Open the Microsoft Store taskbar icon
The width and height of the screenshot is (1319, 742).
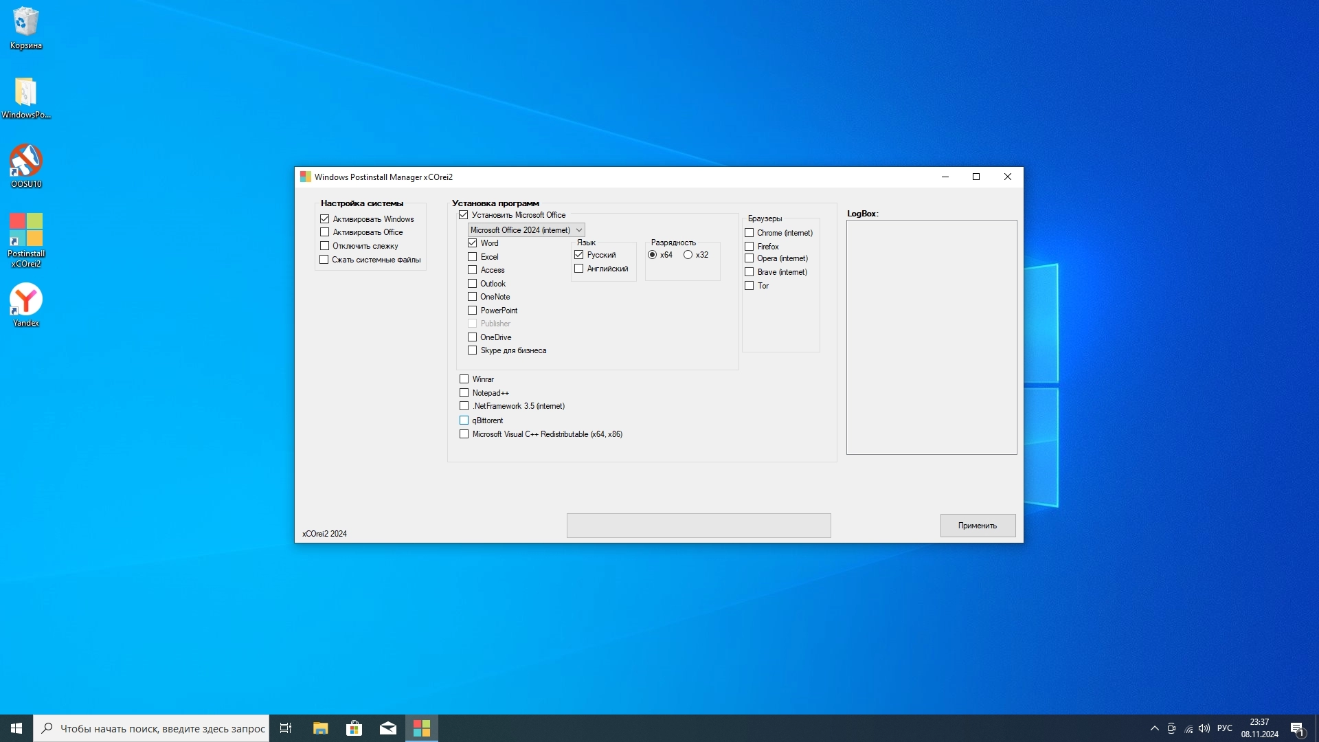[x=354, y=728]
